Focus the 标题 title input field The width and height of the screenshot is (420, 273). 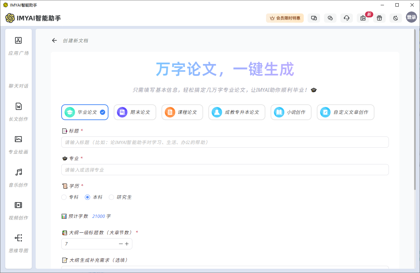click(x=225, y=142)
